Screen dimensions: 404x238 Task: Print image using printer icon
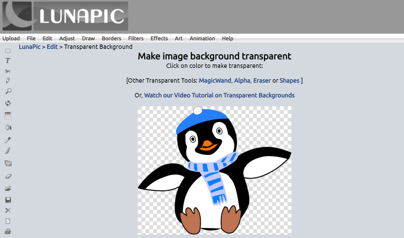tap(8, 231)
